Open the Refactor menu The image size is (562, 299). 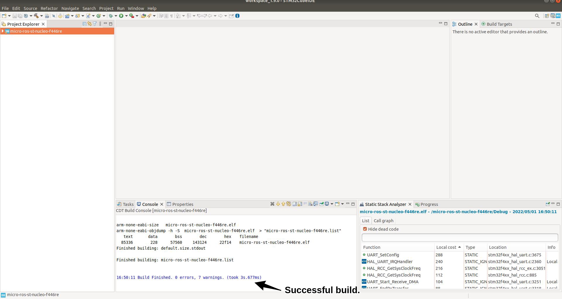49,8
